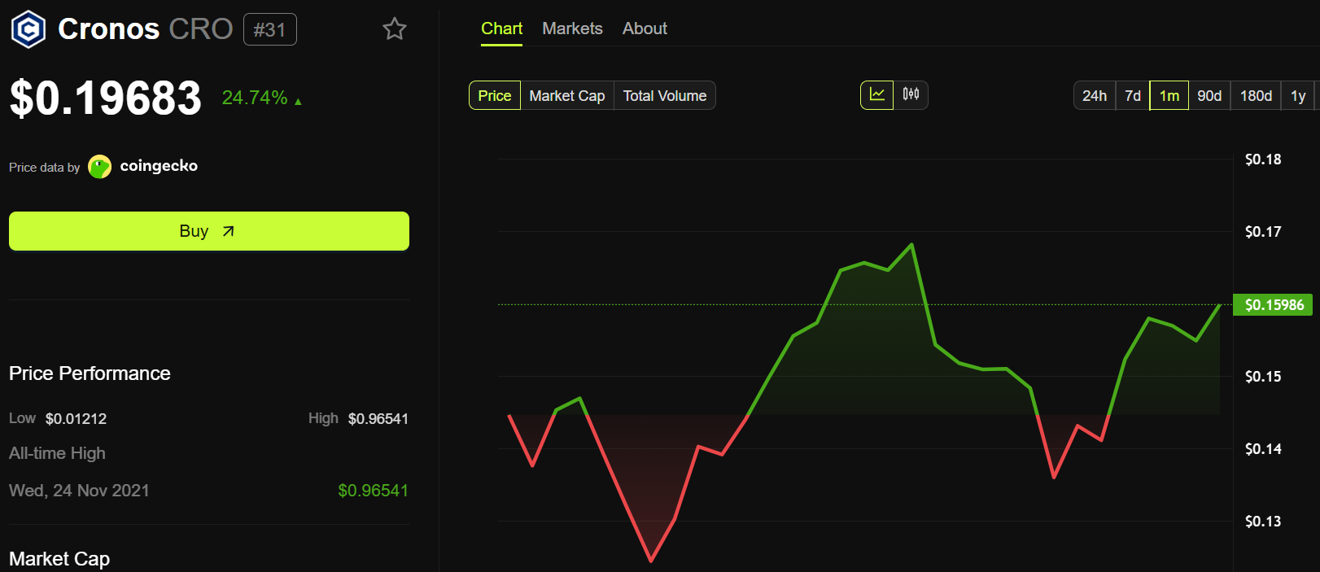Switch to candlestick chart view

coord(911,94)
